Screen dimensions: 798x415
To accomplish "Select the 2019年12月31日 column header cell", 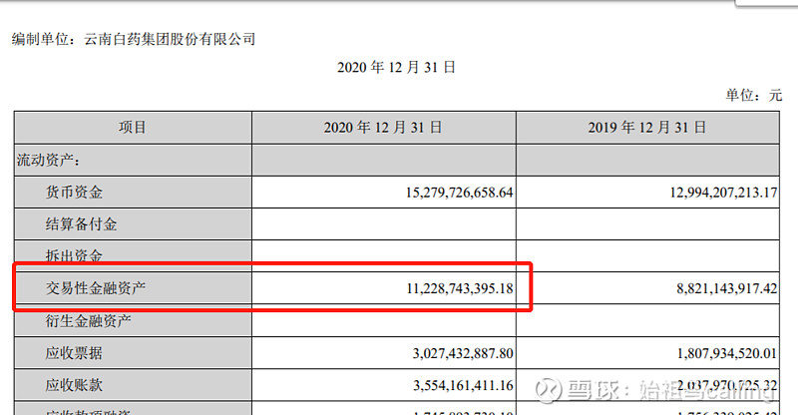I will (646, 128).
